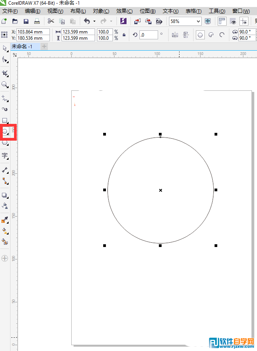This screenshot has height=351, width=257.
Task: Switch ellipse to Pie mode
Action: pyautogui.click(x=211, y=35)
